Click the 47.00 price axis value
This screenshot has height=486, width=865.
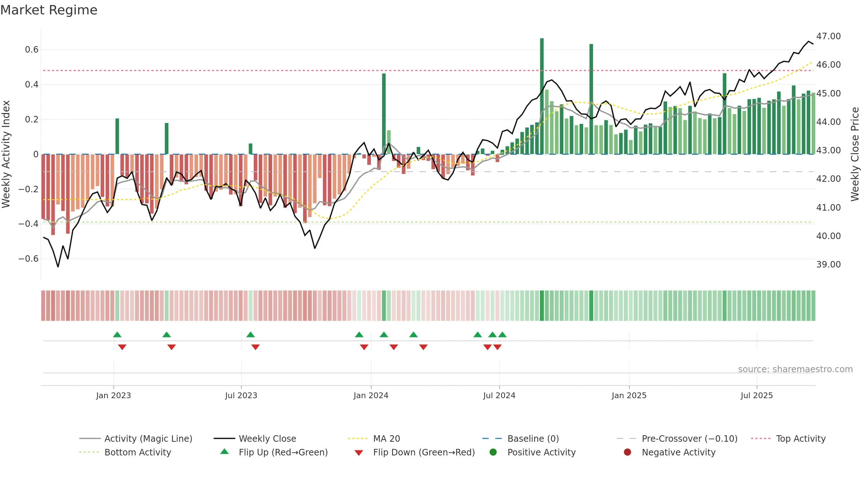click(829, 36)
